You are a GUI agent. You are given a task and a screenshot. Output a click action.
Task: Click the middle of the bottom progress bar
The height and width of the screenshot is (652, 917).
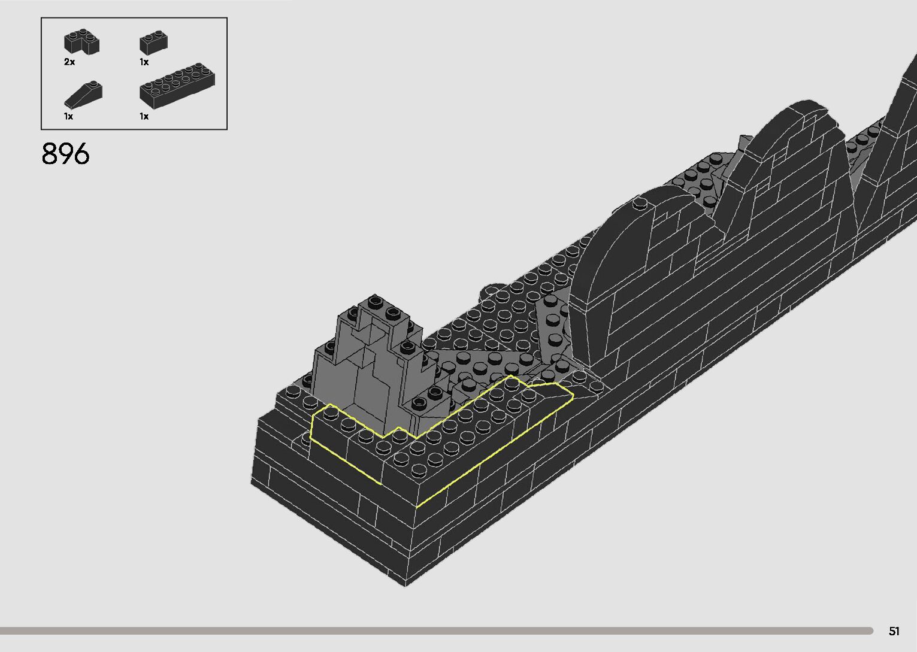(x=436, y=630)
